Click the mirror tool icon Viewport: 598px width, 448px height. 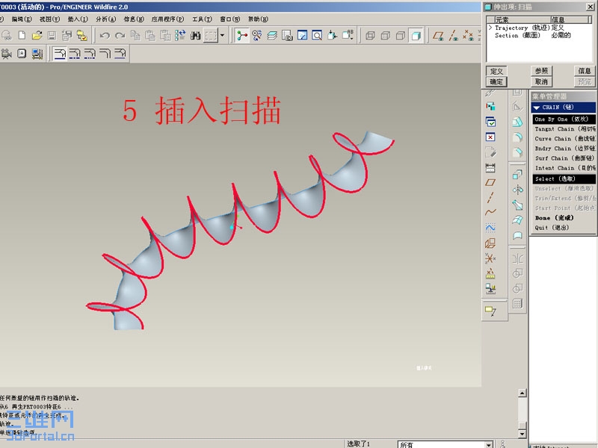click(517, 259)
